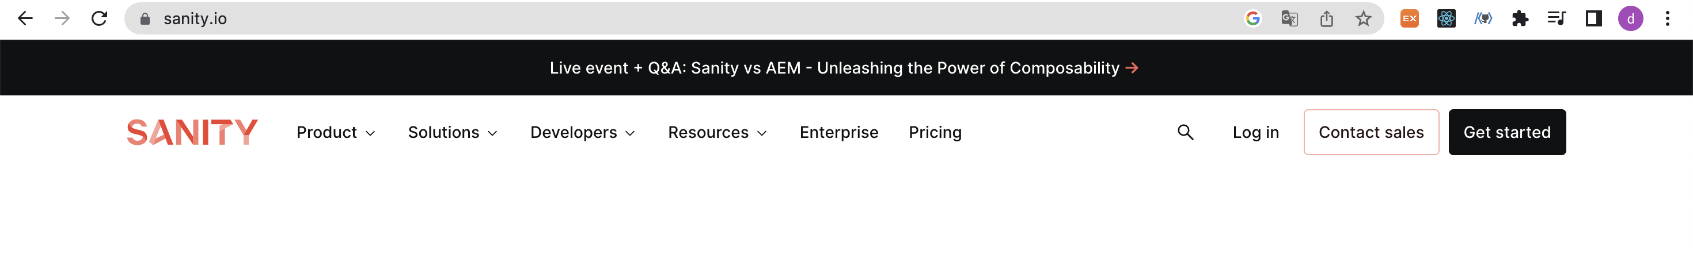Screen dimensions: 1693x254
Task: Click the Get started button
Action: [1506, 133]
